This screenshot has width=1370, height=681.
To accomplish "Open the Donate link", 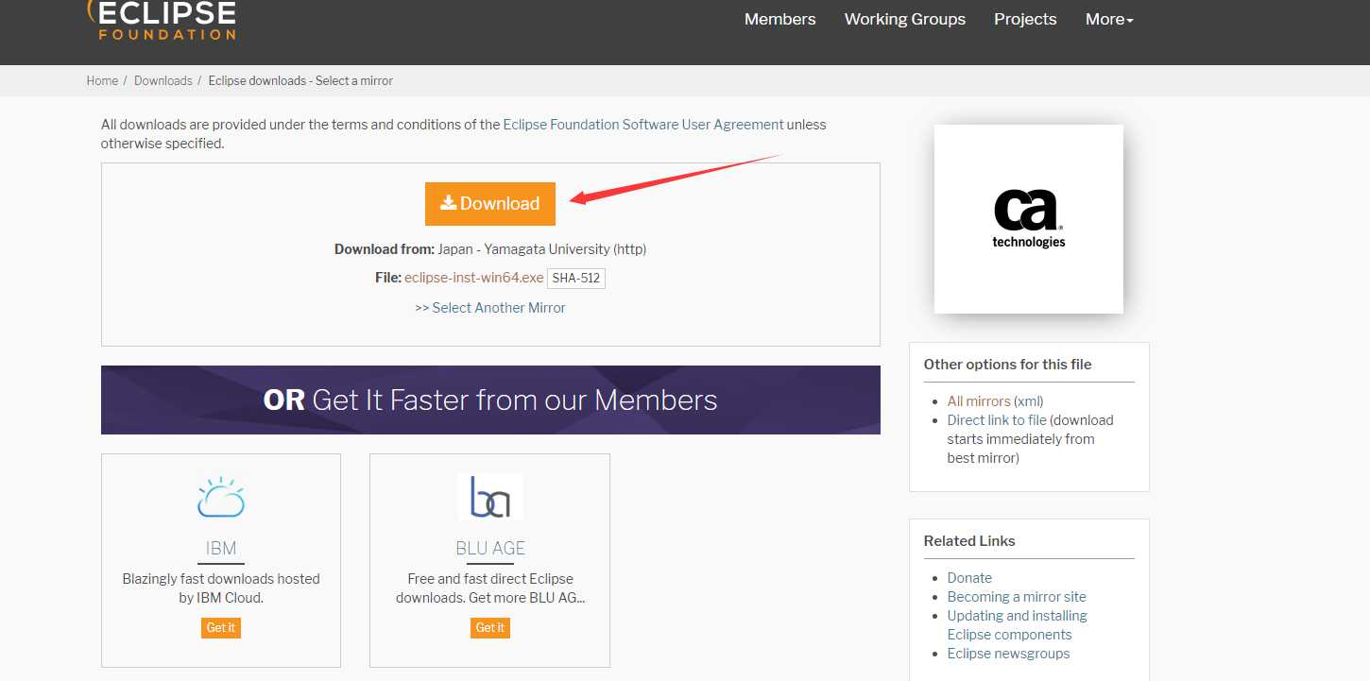I will [969, 578].
